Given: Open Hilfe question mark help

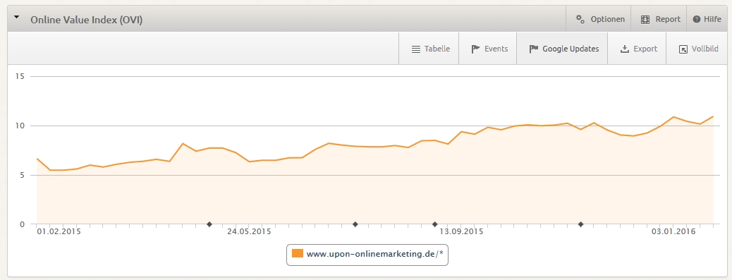Looking at the screenshot, I should tap(707, 19).
